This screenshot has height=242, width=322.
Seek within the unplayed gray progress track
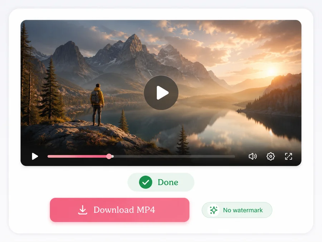click(x=174, y=156)
